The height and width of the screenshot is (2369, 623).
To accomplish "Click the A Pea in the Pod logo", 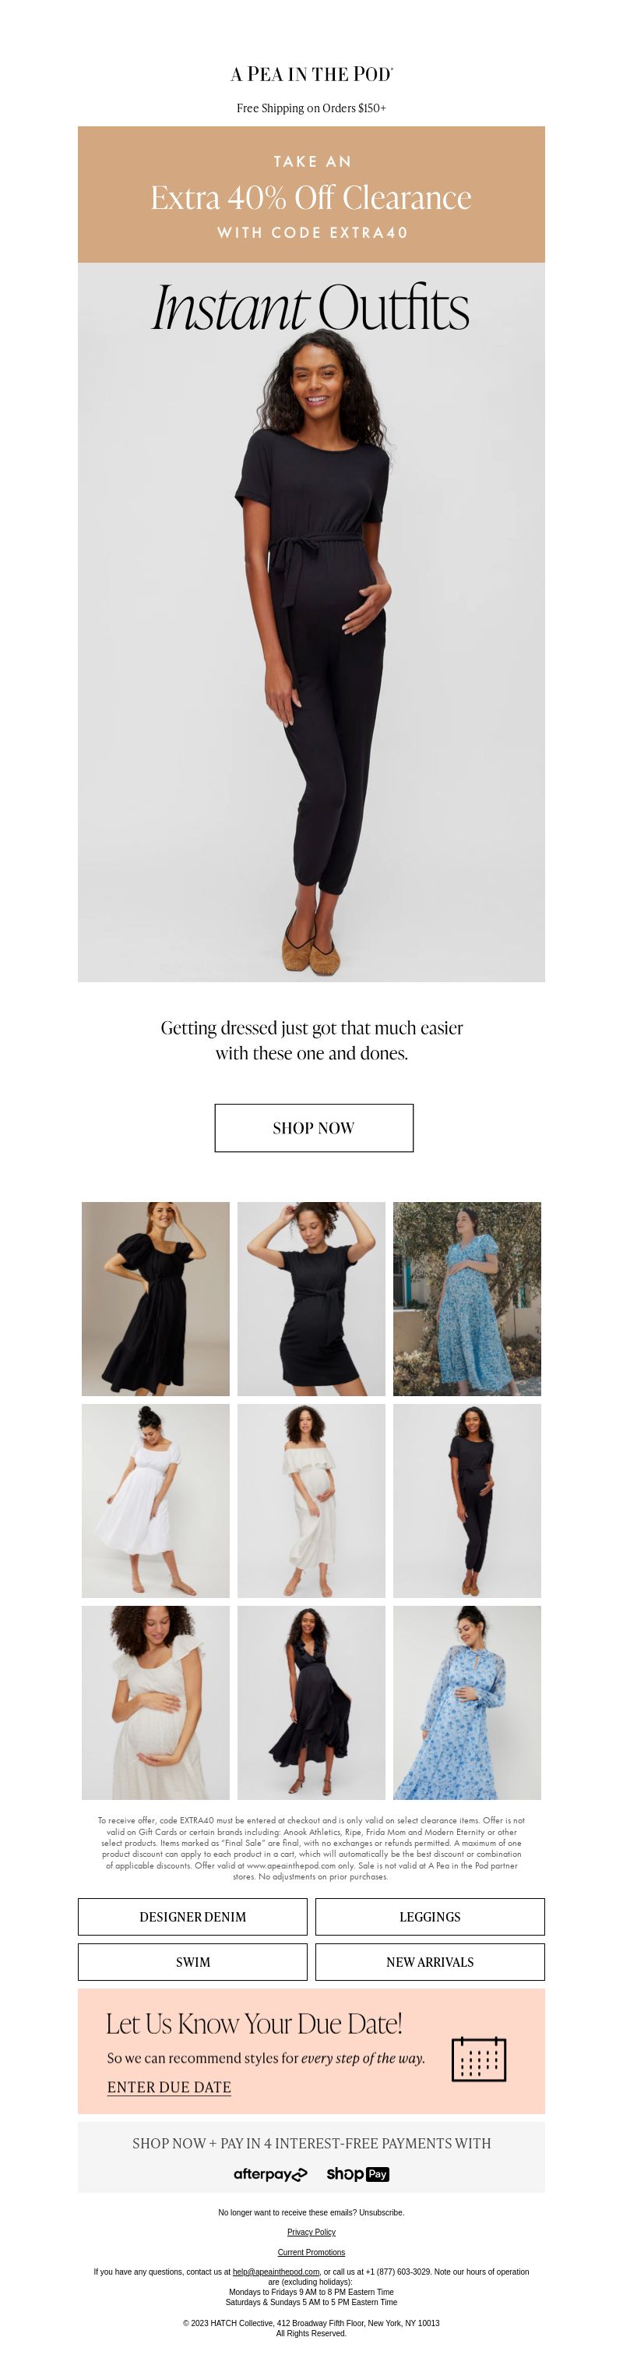I will point(311,75).
